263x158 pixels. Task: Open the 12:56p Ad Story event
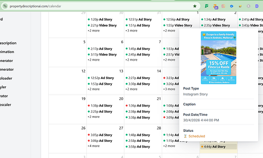click(x=176, y=19)
